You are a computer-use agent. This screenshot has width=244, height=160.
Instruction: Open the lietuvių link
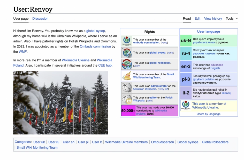226,93
